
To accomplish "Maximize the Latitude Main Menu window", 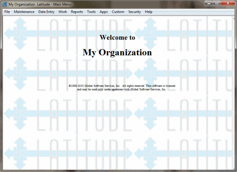I will coord(218,3).
